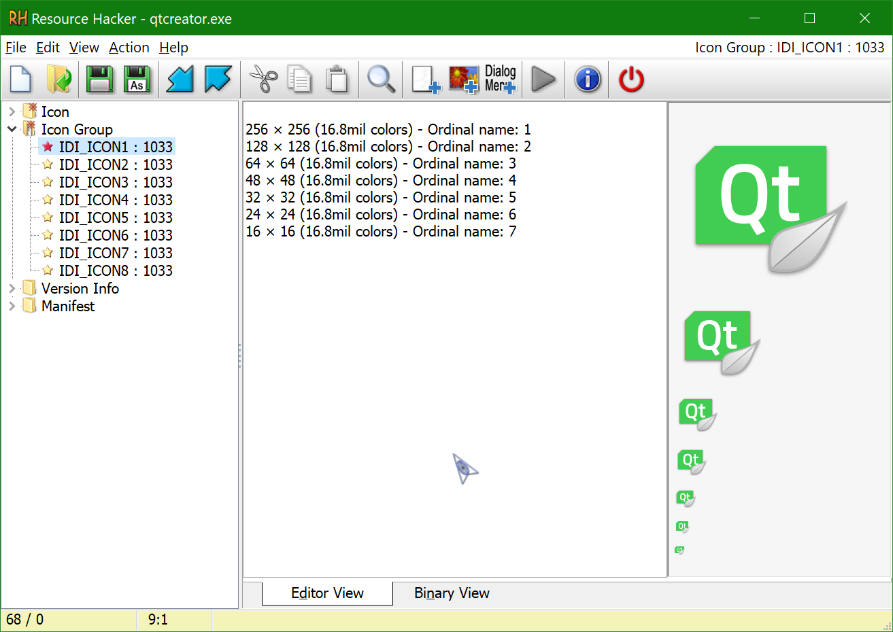The image size is (893, 632).
Task: Click the 48 × 48 Ordinal name 4 line
Action: pyautogui.click(x=381, y=180)
